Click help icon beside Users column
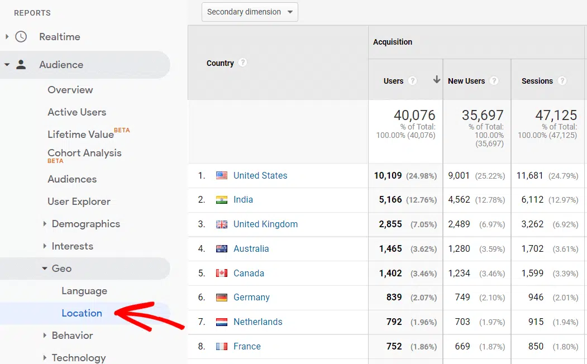Viewport: 587px width, 364px height. coord(412,81)
